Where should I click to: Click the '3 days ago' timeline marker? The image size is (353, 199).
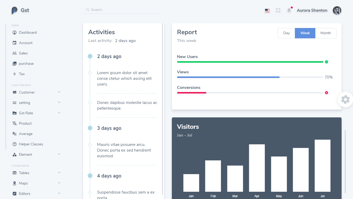click(x=90, y=128)
